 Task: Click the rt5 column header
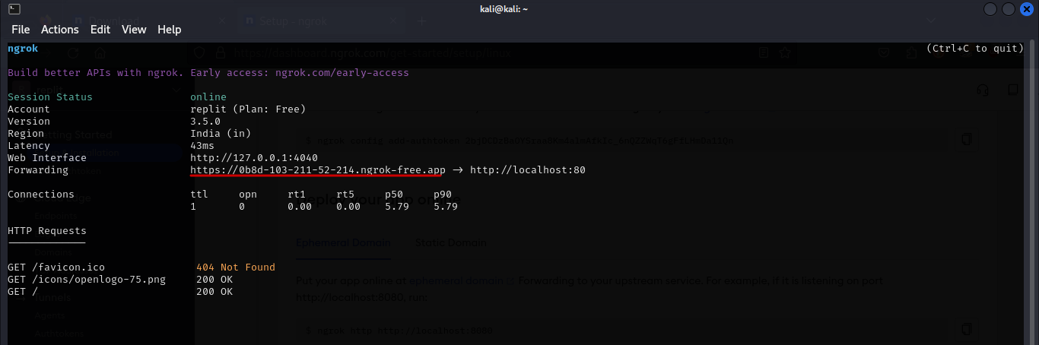(345, 195)
